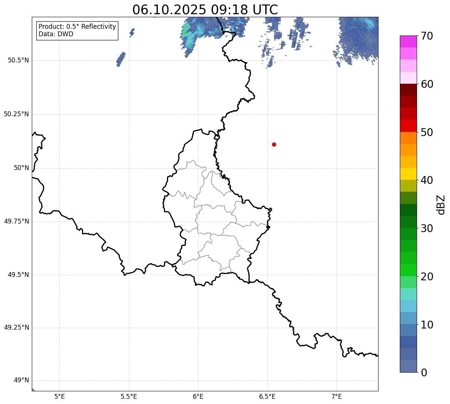Click the dBZ colorbar axis label

[x=441, y=204]
